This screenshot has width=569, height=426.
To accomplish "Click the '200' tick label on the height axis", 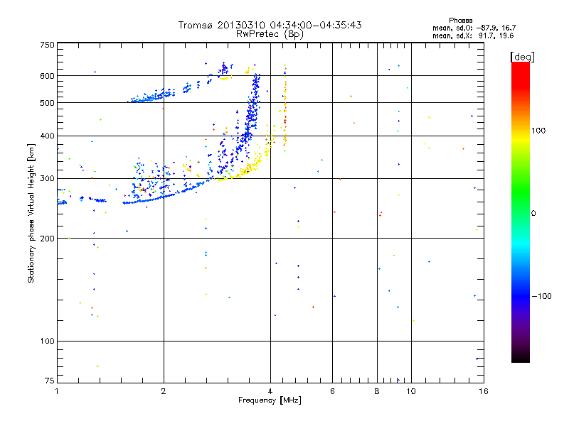I will tap(48, 238).
